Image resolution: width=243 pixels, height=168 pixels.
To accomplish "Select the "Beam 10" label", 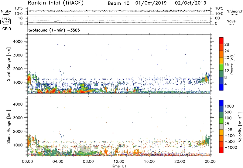I will tap(118, 3).
